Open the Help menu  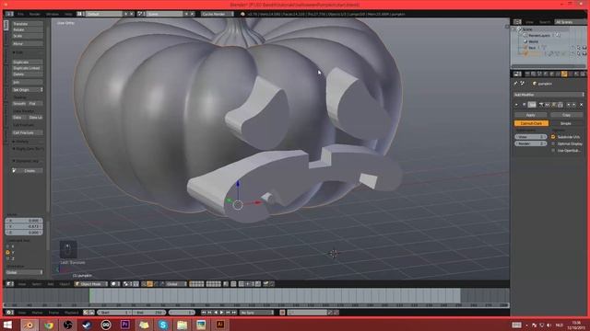click(x=68, y=14)
